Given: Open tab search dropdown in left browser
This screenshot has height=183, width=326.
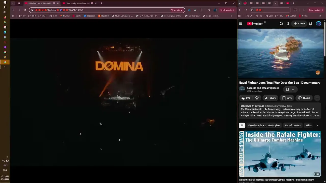Looking at the screenshot, I should [13, 3].
